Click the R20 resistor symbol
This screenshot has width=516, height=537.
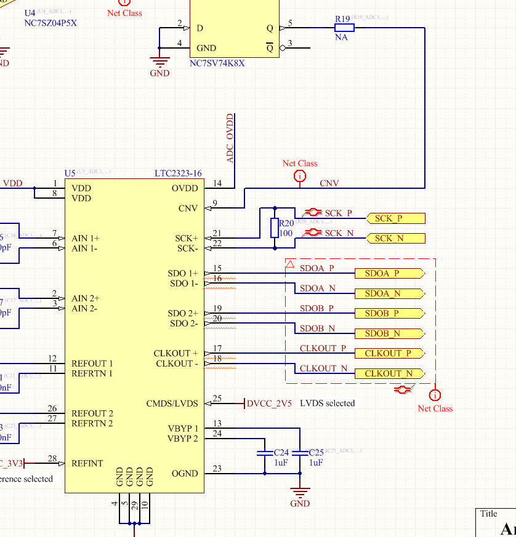pyautogui.click(x=275, y=228)
